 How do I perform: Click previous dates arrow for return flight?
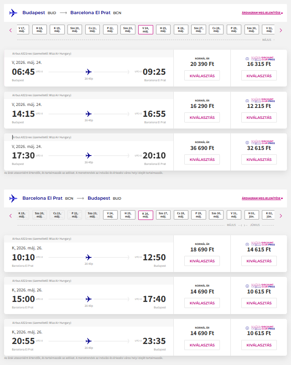(x=11, y=215)
